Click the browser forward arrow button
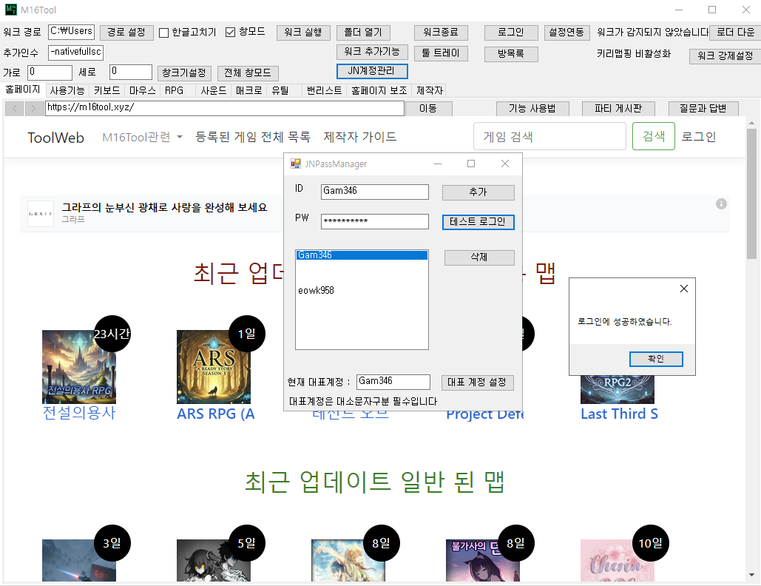Image resolution: width=761 pixels, height=586 pixels. 34,109
